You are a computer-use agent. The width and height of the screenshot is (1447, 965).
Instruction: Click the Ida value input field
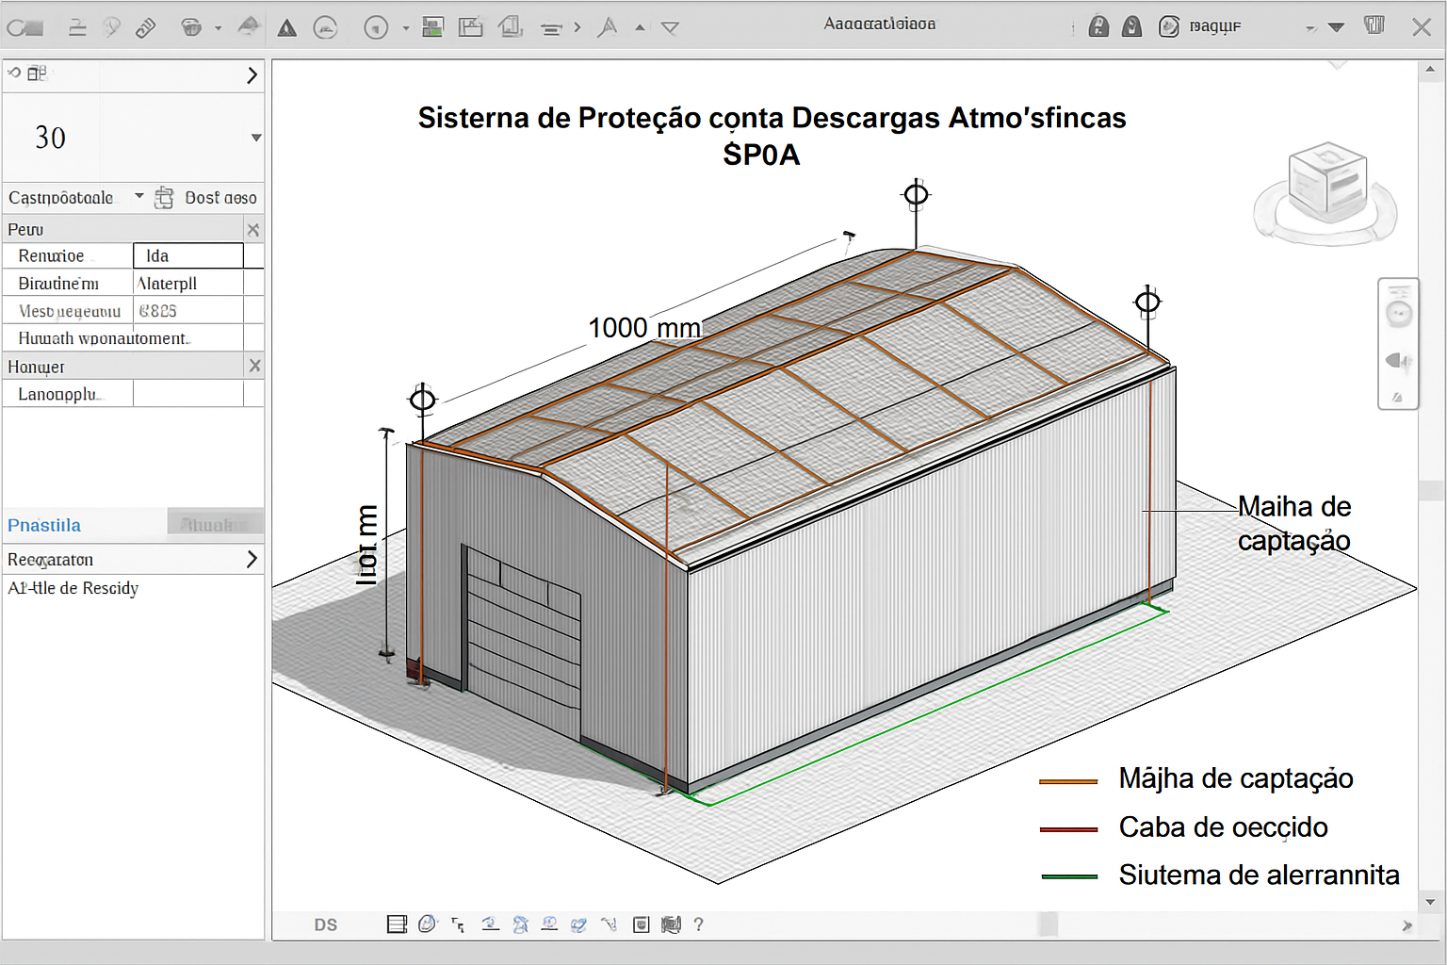188,255
